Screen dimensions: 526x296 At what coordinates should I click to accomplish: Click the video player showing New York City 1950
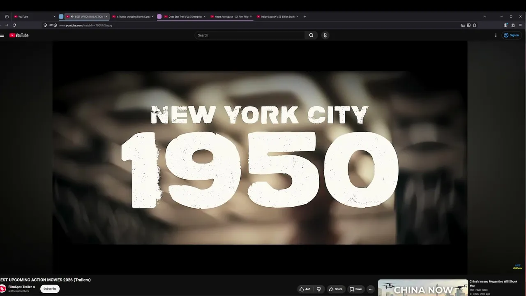260,158
